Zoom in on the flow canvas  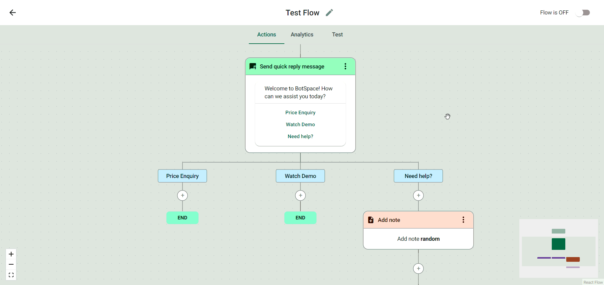pos(11,254)
